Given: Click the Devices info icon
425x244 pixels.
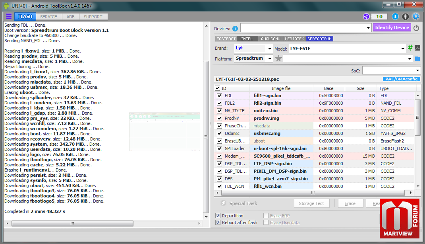Looking at the screenshot, I should [x=235, y=29].
